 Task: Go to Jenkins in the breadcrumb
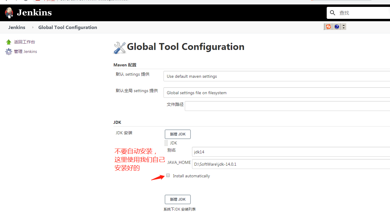coord(17,28)
